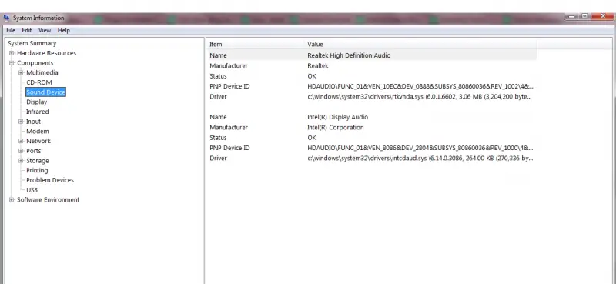616x284 pixels.
Task: Select the Intel(R) Display Audio value
Action: pyautogui.click(x=337, y=117)
